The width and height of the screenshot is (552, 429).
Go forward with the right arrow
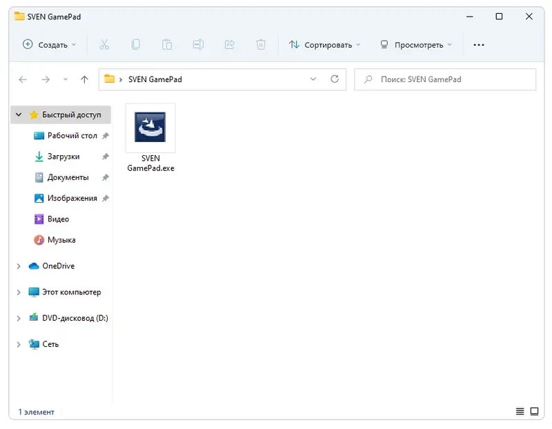pyautogui.click(x=46, y=79)
